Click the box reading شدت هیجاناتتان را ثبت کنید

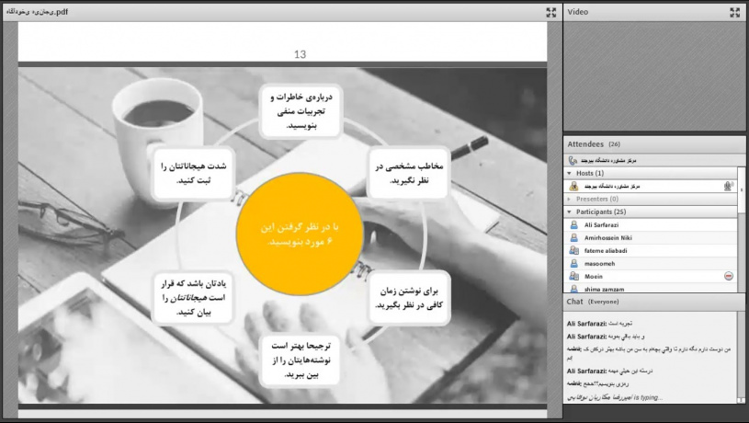193,173
